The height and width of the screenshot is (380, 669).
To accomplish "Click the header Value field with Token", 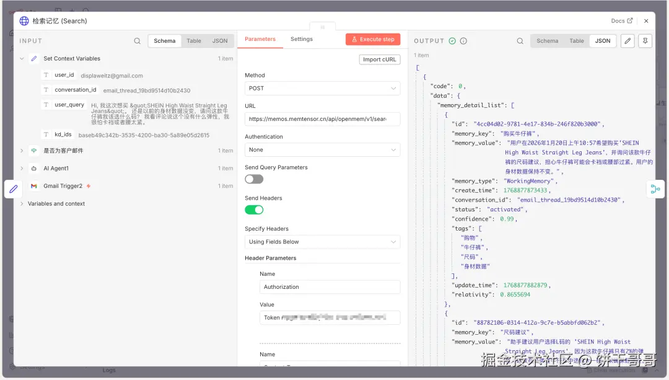I will click(x=330, y=317).
